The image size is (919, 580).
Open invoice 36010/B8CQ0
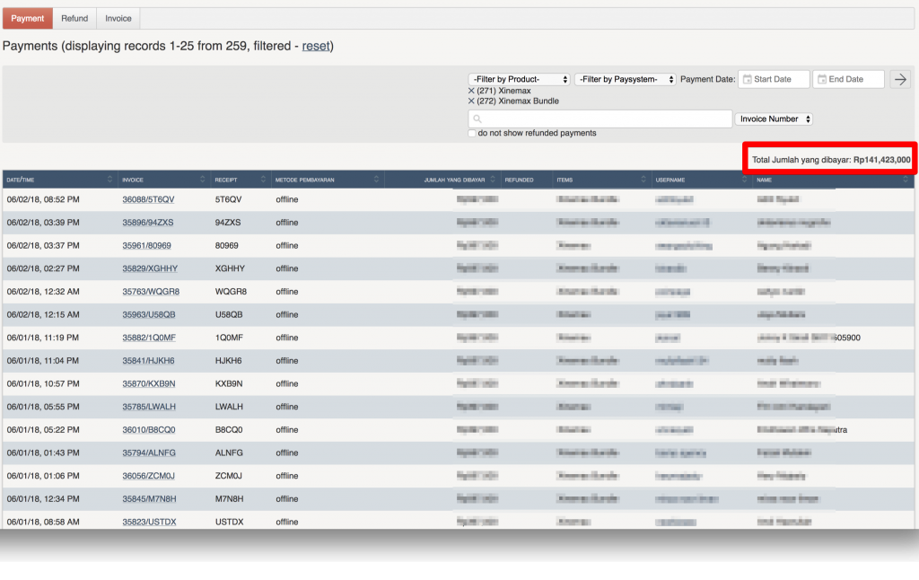coord(149,430)
